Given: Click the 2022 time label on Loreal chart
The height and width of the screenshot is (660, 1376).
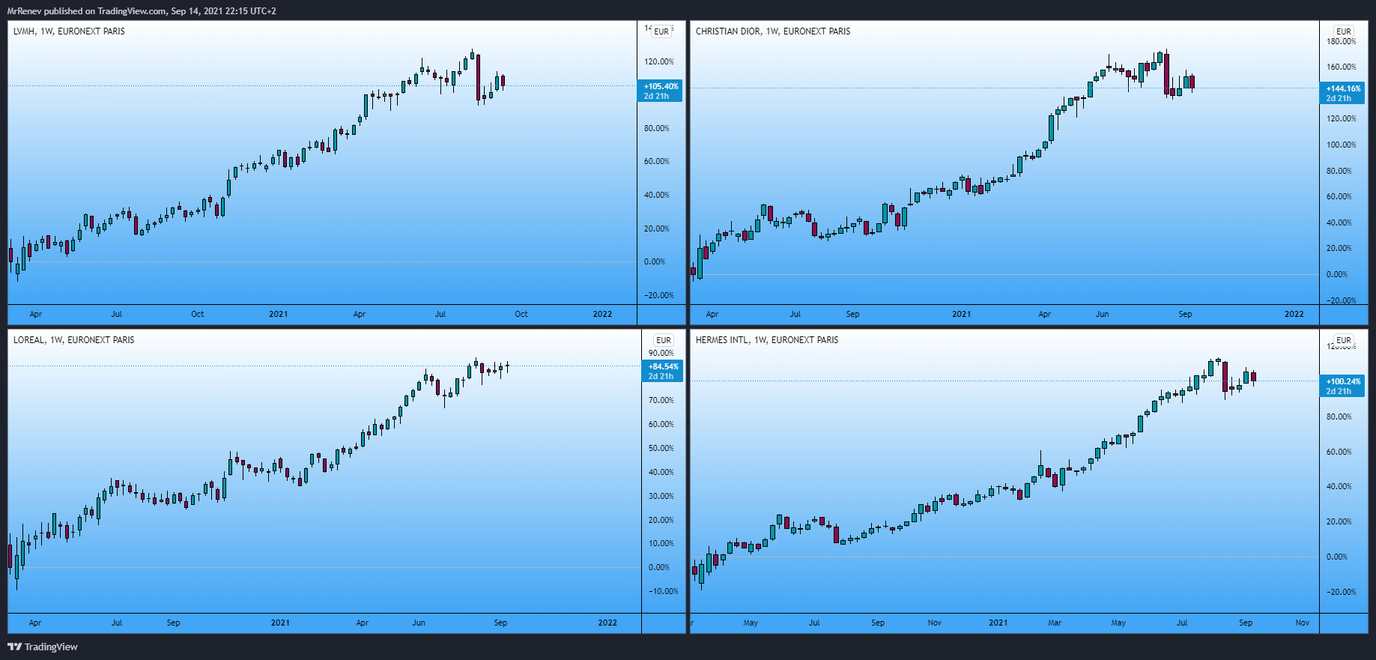Looking at the screenshot, I should (x=607, y=623).
